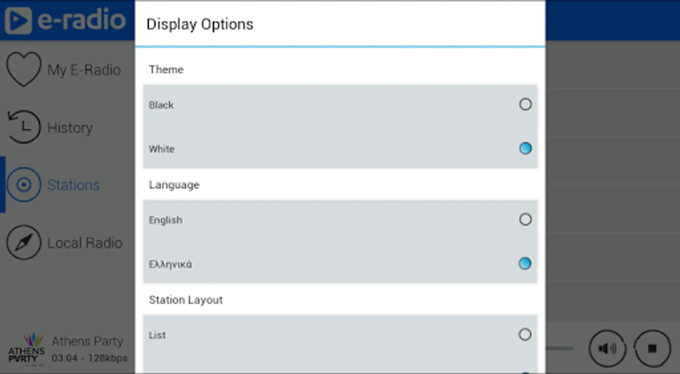Click the e-radio brand name text
The width and height of the screenshot is (680, 374).
click(x=82, y=20)
